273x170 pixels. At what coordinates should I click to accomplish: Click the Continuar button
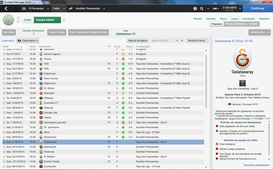258,8
